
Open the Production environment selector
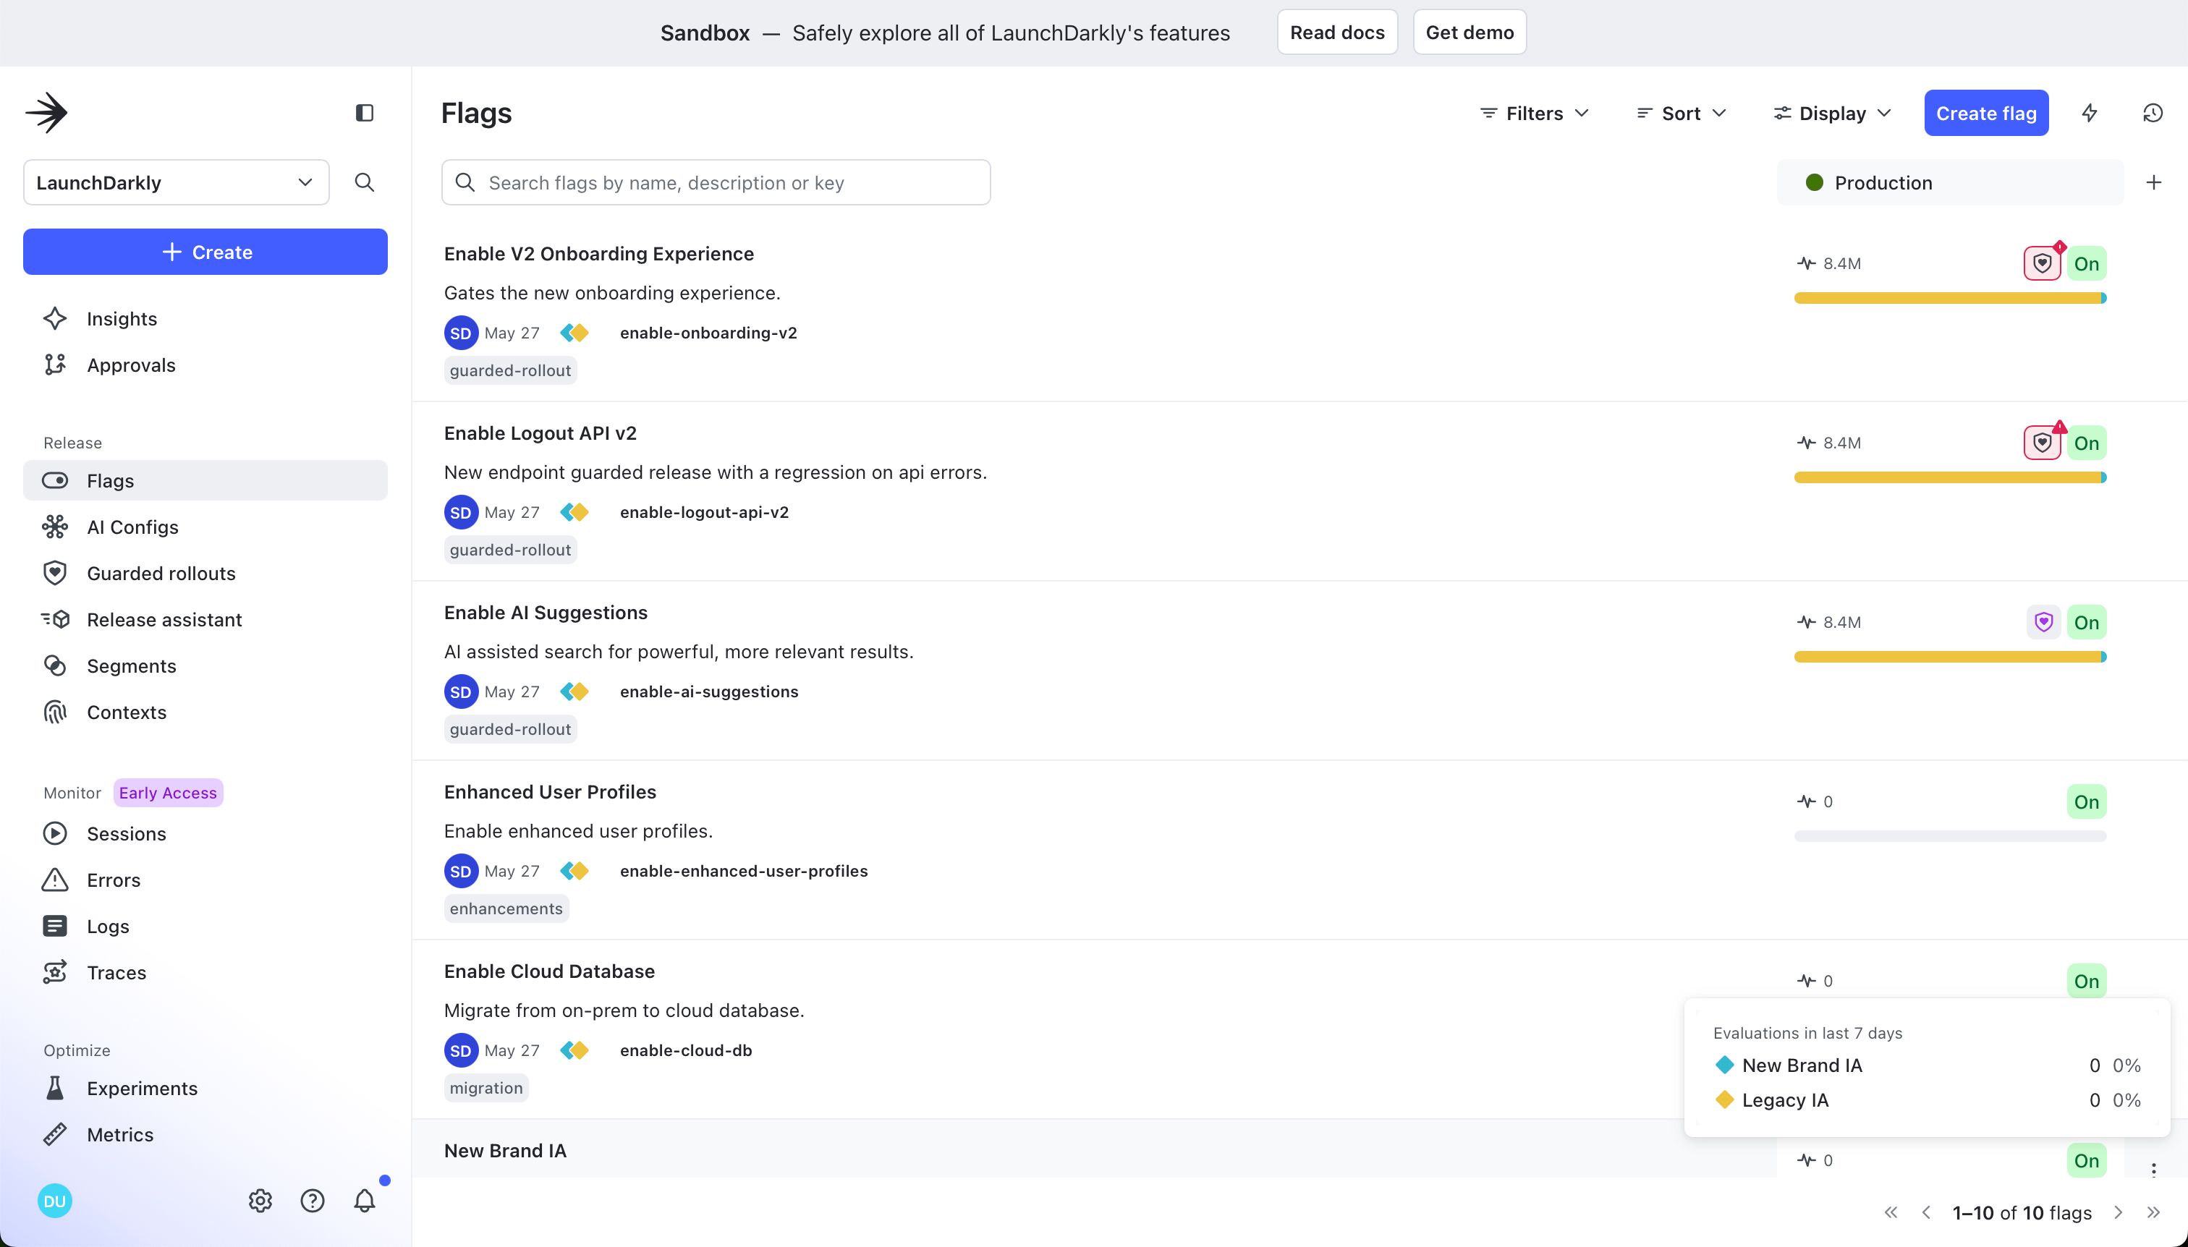pos(1950,182)
